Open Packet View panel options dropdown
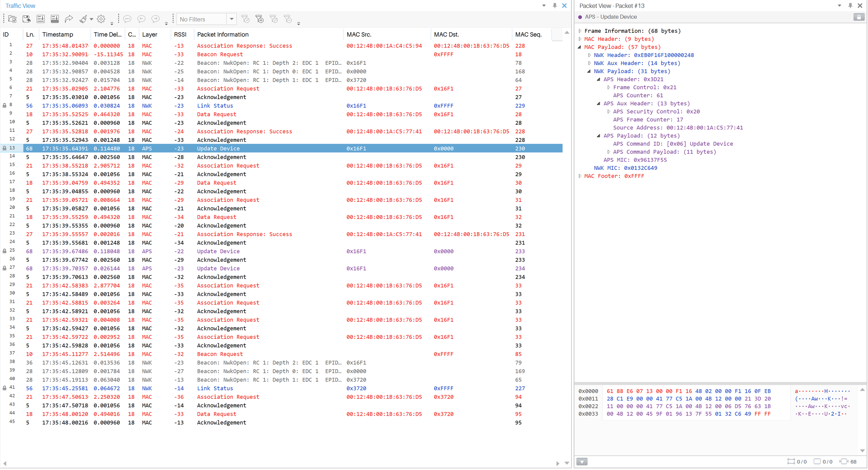The width and height of the screenshot is (868, 470). (x=840, y=6)
